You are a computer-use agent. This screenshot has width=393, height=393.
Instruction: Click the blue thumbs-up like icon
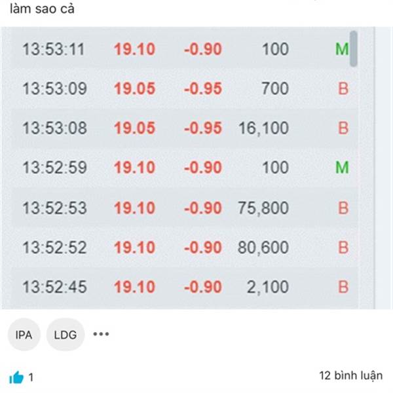tap(16, 377)
